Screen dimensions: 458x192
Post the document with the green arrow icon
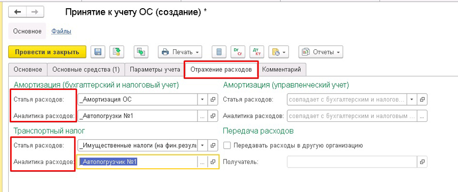[x=117, y=52]
